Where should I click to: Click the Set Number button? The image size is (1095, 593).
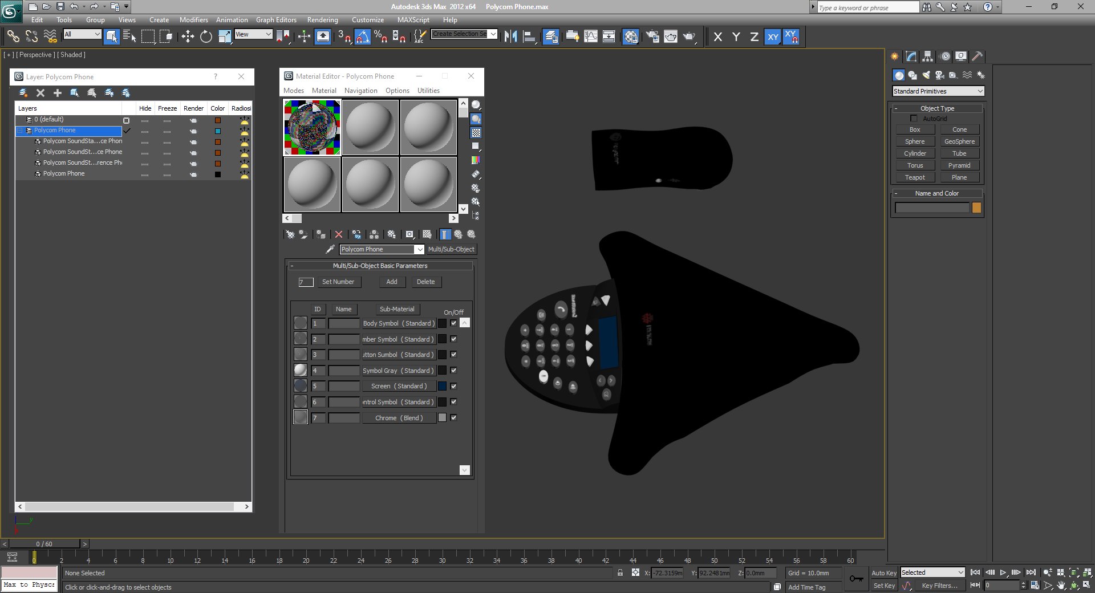coord(338,282)
